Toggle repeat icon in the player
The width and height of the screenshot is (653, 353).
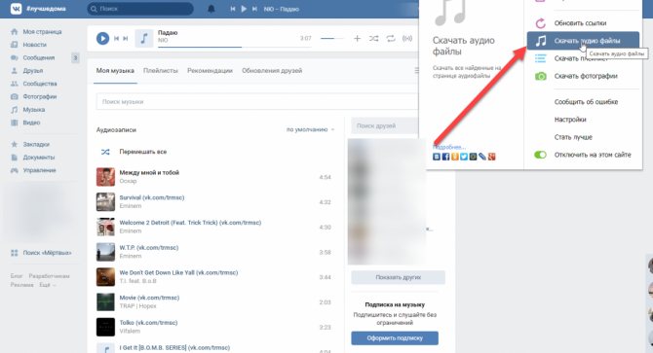pos(390,39)
